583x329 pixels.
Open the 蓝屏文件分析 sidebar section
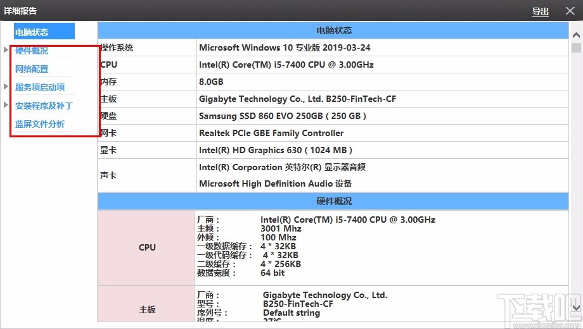[40, 124]
